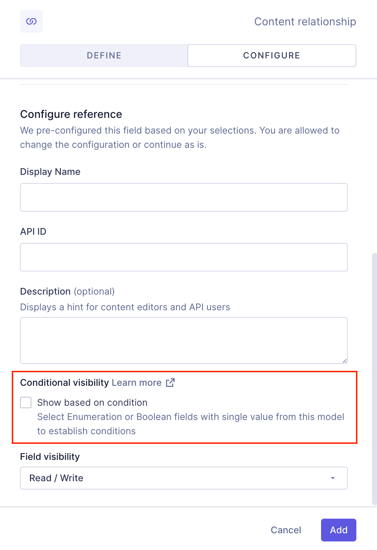Open the Learn more link

pos(137,382)
